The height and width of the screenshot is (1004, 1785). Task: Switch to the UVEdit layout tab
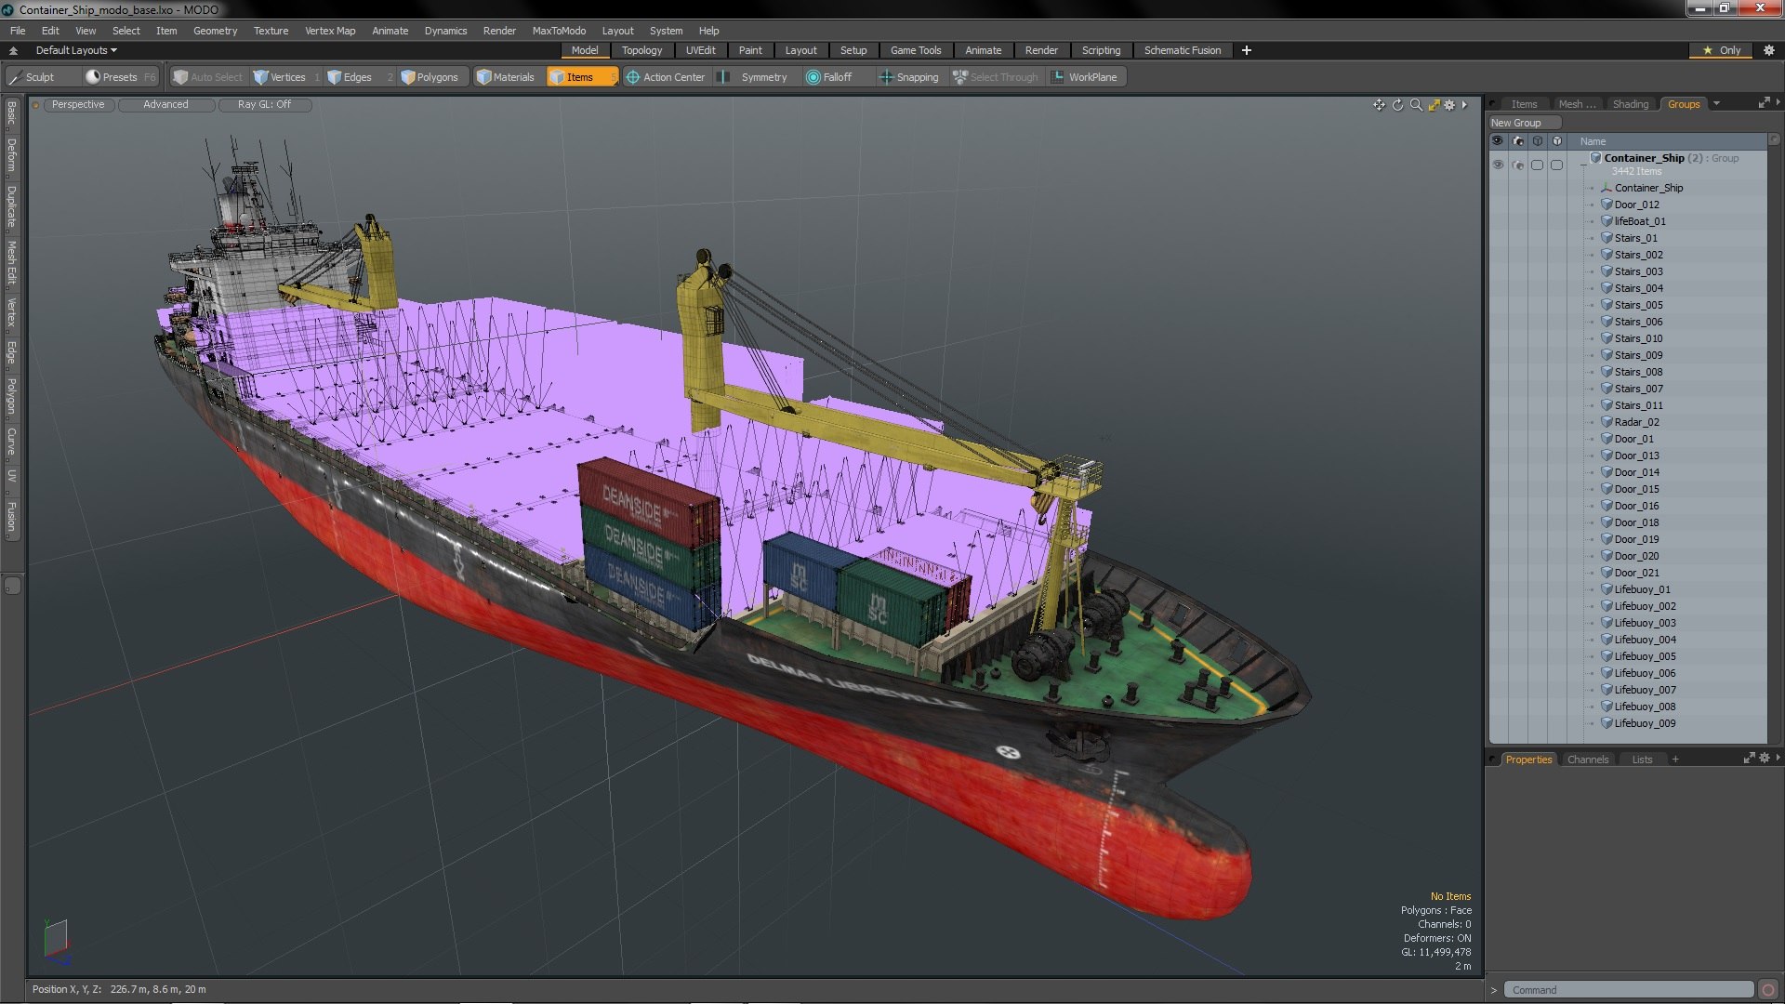pos(700,50)
